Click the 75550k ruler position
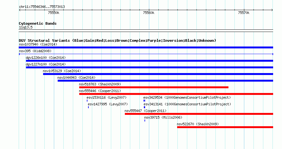282x149 pixels. pos(54,13)
